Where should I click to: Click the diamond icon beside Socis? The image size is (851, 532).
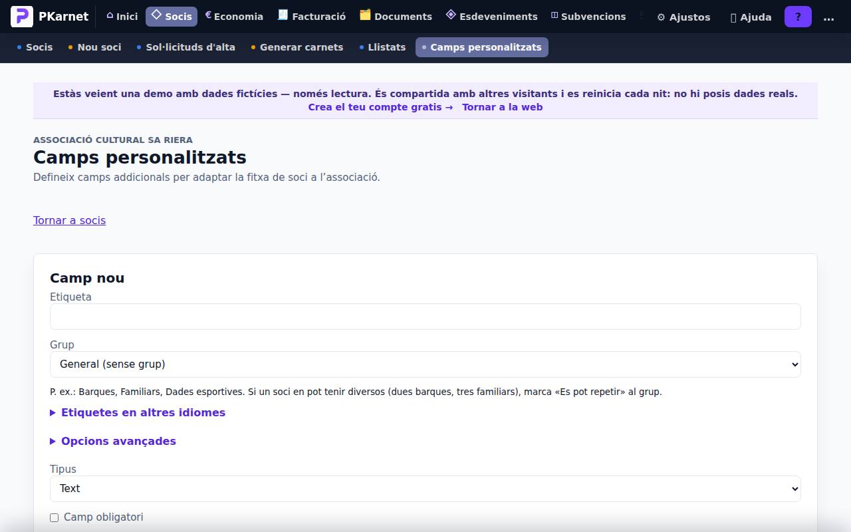tap(157, 15)
